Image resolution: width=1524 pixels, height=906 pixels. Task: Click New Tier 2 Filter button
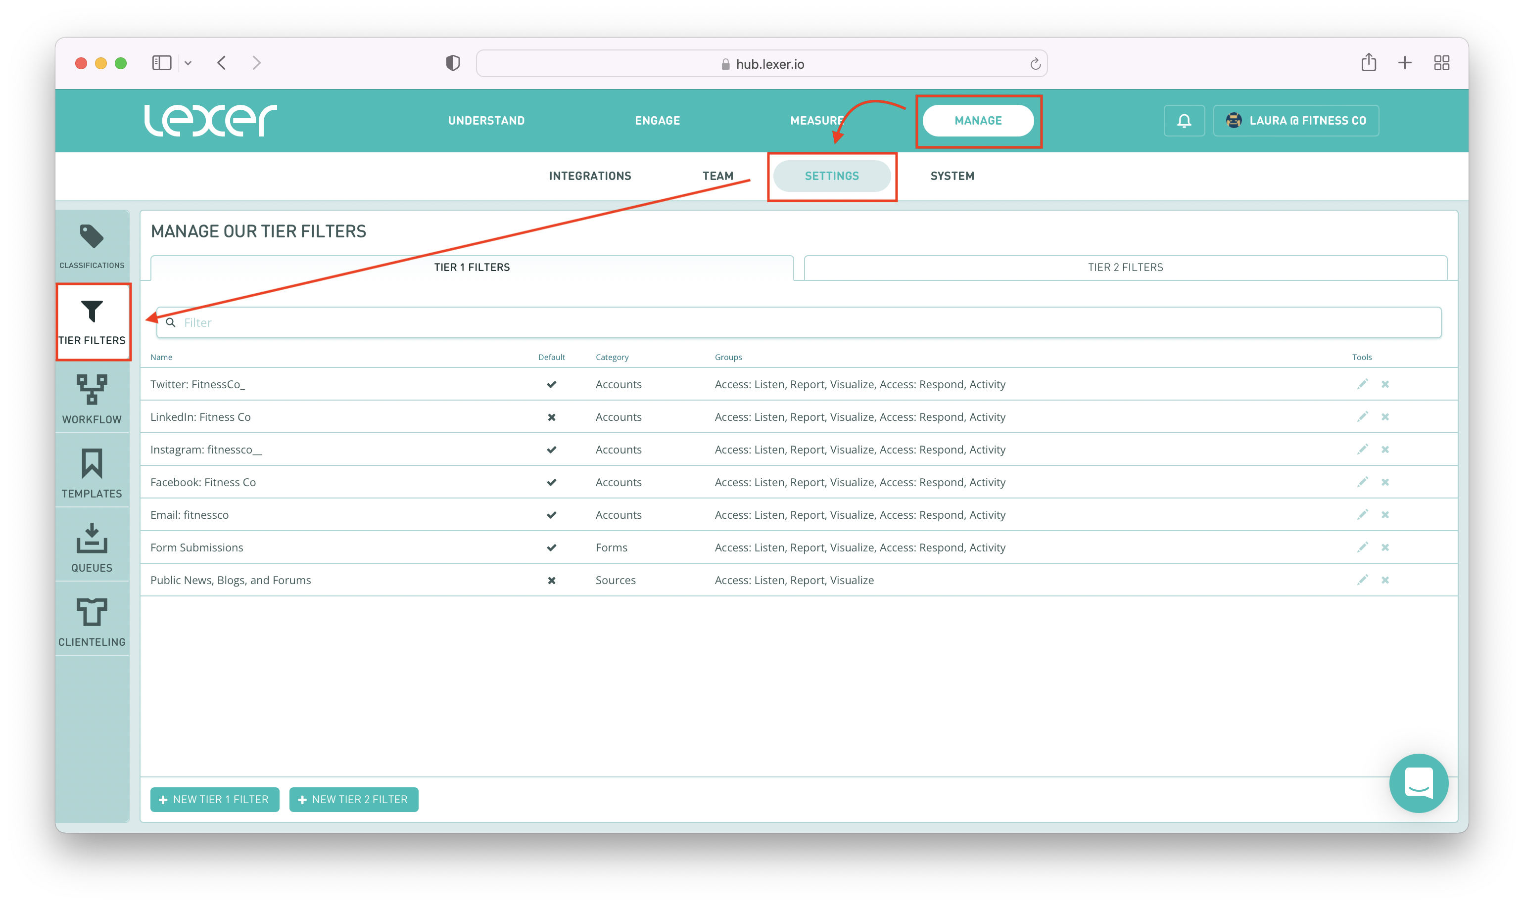pos(354,799)
